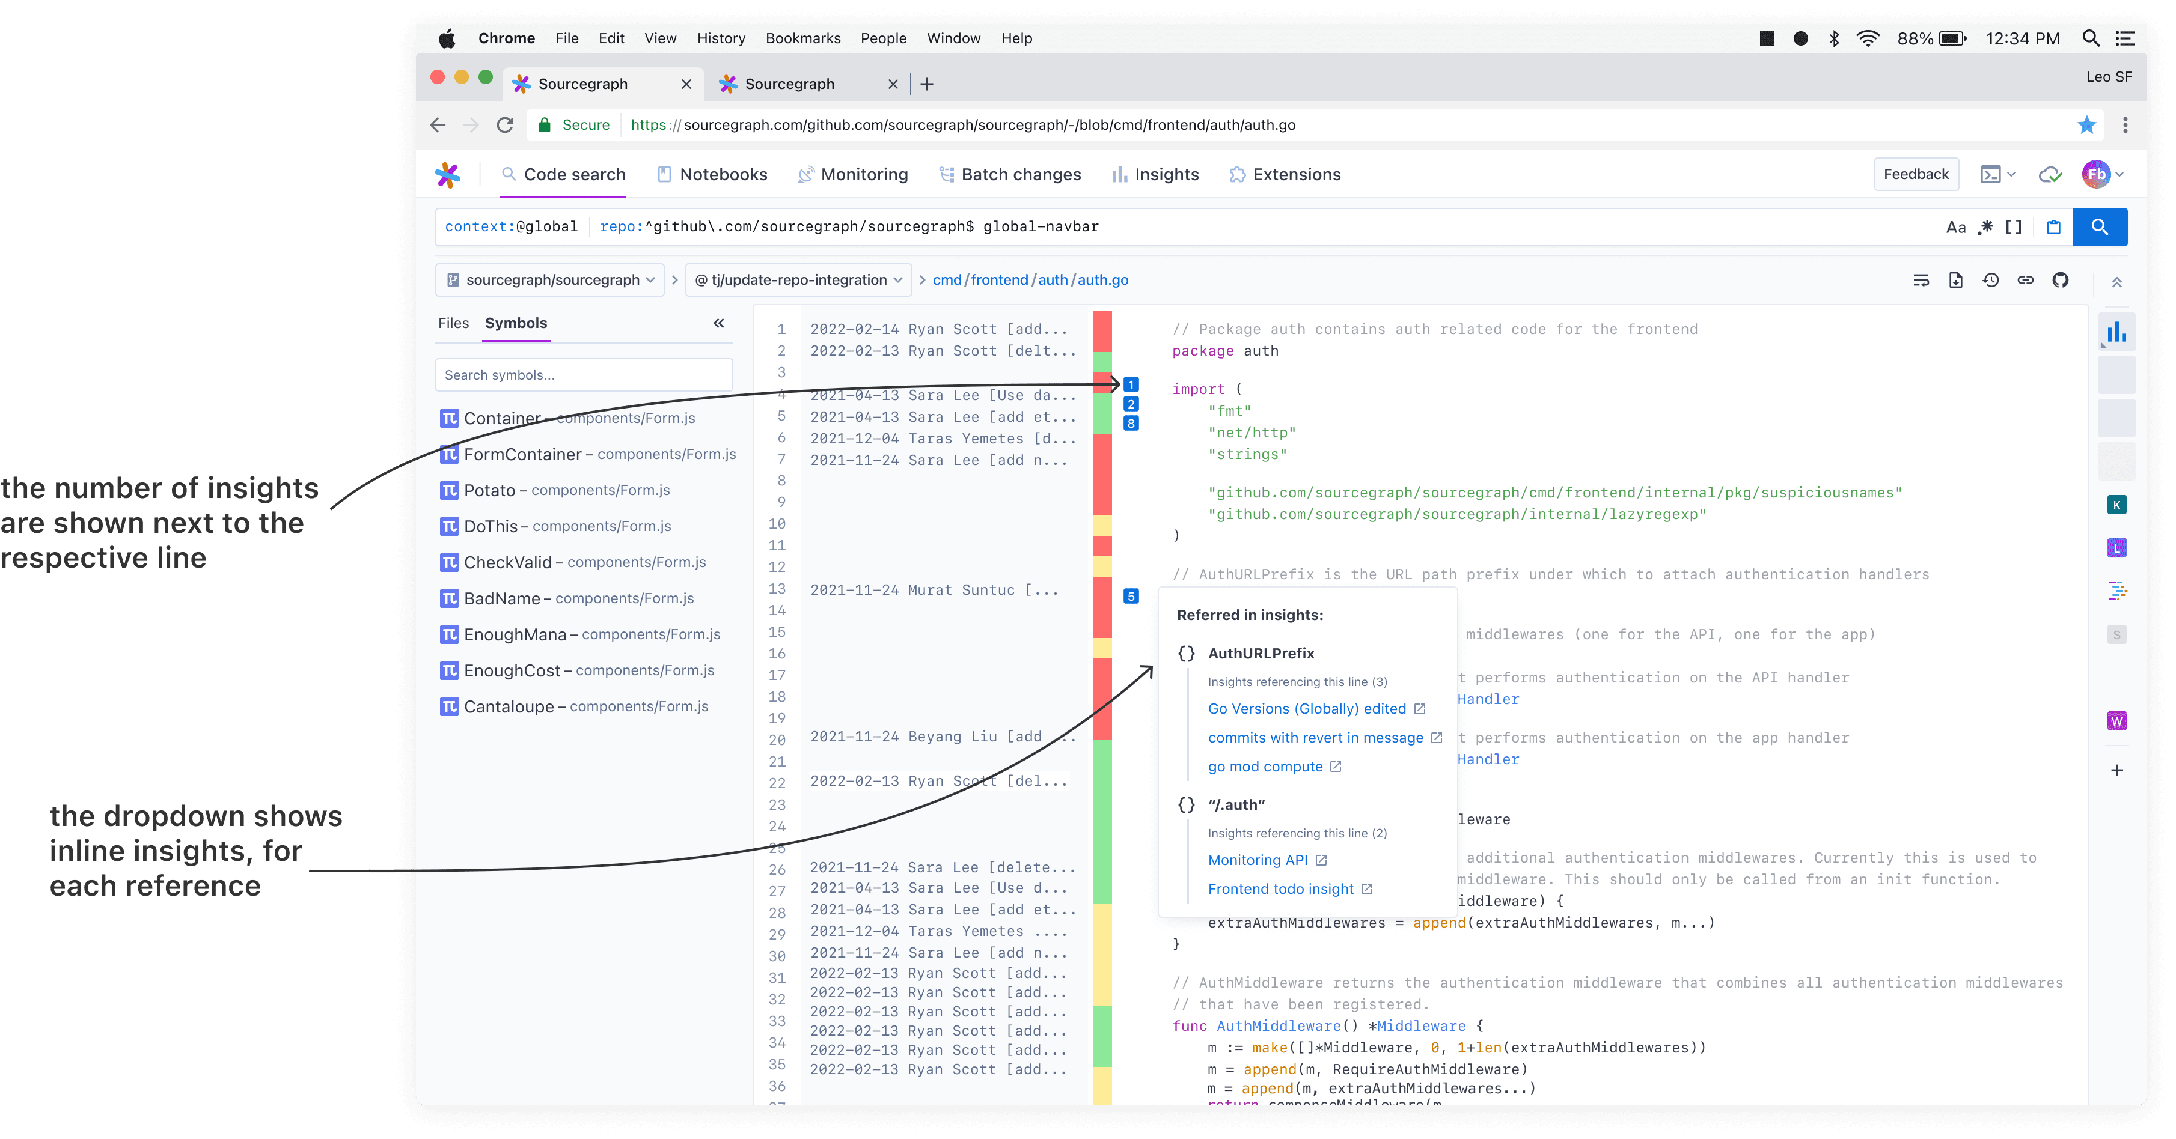Screen dimensions: 2176x1139
Task: Copy the query using the clipboard icon
Action: pyautogui.click(x=2053, y=227)
